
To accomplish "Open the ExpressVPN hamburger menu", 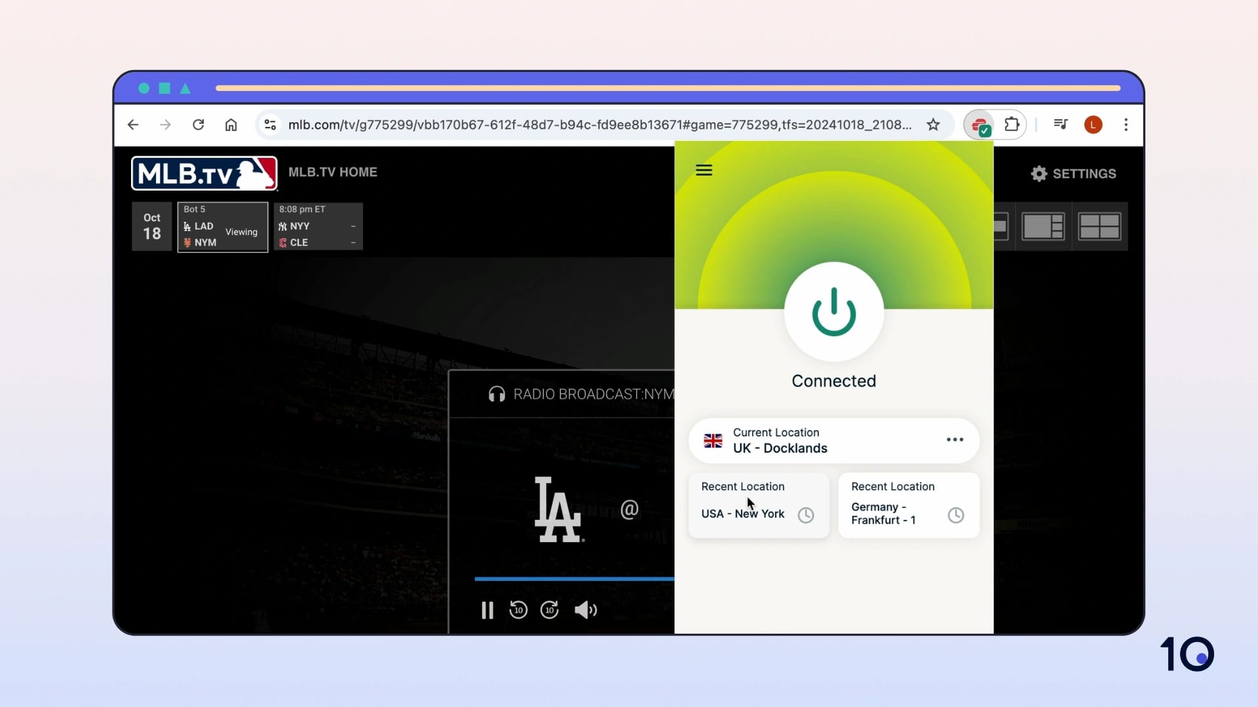I will point(704,170).
